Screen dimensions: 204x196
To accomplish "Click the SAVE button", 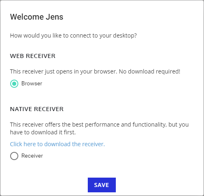I will coord(102,185).
